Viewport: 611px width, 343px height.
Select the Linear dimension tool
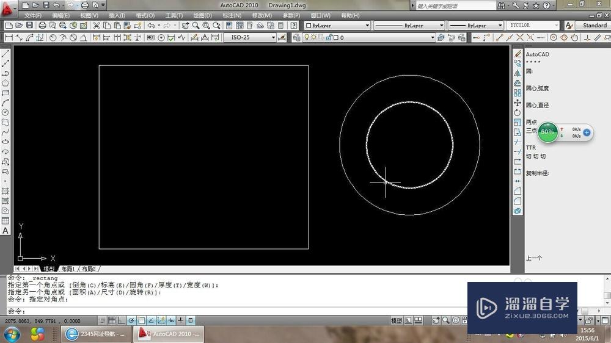9,38
